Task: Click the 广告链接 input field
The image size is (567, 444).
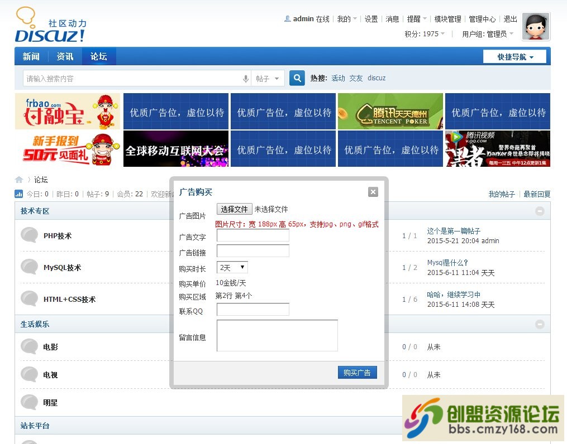Action: [x=252, y=250]
